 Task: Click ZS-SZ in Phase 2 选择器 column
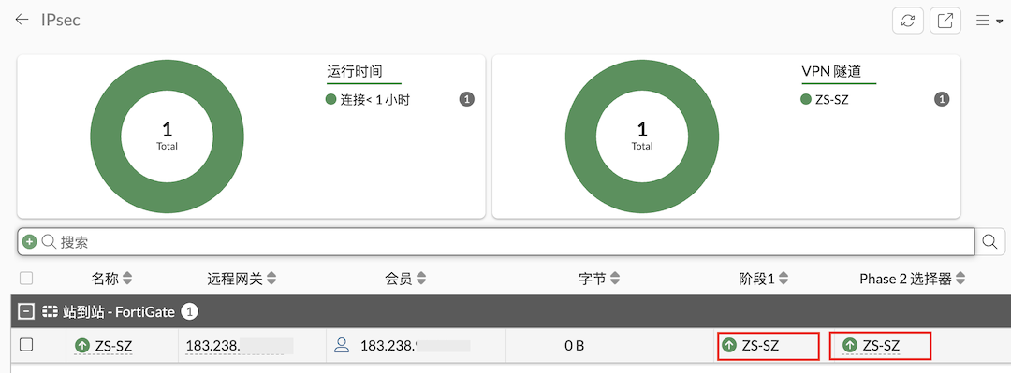point(881,345)
